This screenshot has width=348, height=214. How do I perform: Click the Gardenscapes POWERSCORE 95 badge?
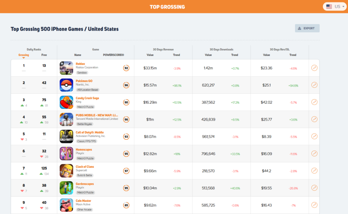tap(126, 188)
